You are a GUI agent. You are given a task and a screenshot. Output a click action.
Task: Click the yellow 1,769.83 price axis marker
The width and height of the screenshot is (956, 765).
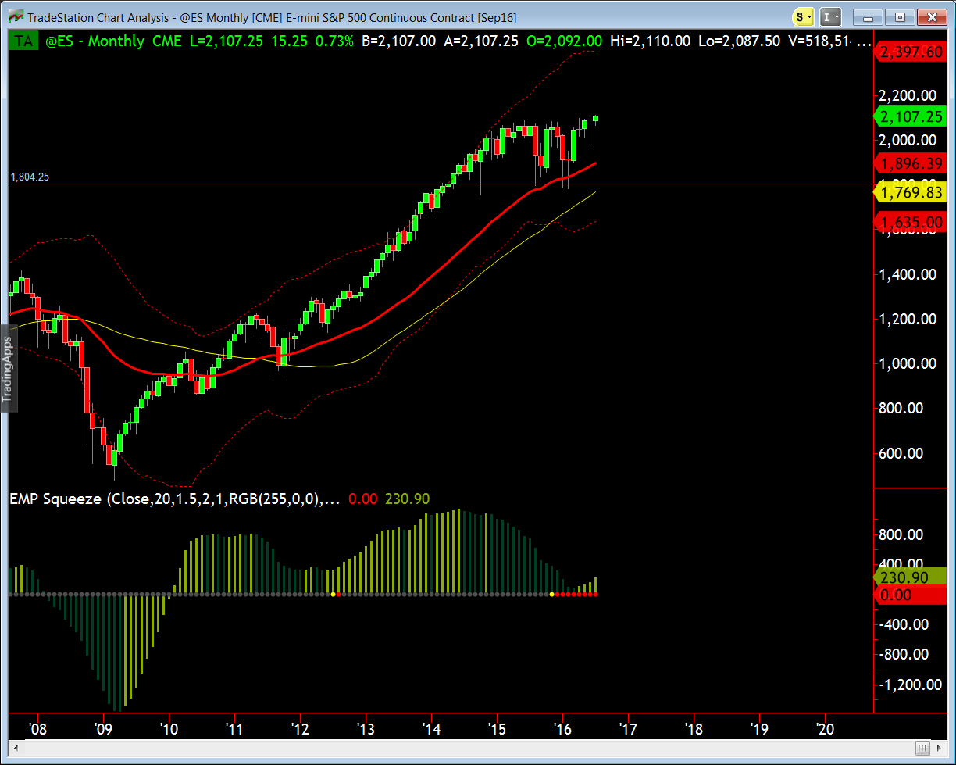911,192
